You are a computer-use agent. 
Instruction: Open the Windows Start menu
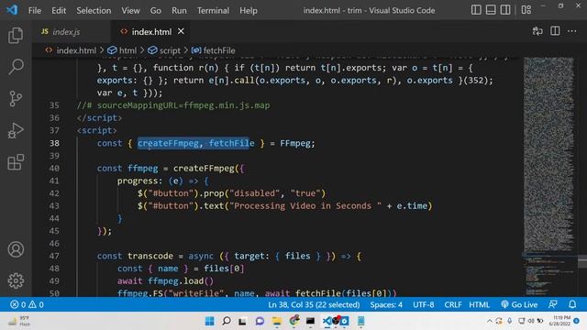210,321
